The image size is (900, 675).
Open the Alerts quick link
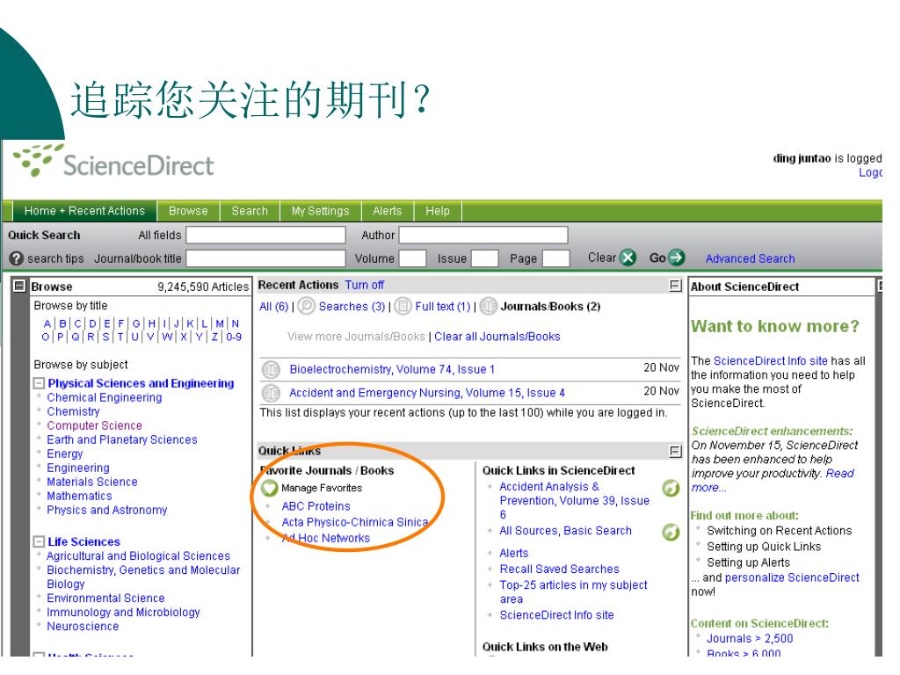[513, 553]
